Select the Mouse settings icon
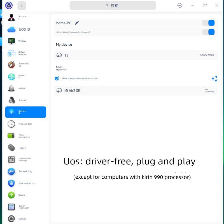Viewport: 224px width, 224px height. coord(11,148)
